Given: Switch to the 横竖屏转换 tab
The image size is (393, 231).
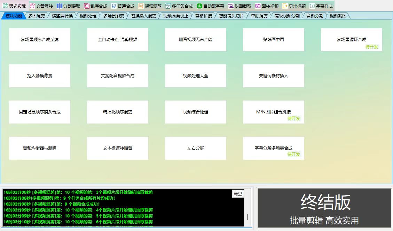Looking at the screenshot, I should [62, 16].
